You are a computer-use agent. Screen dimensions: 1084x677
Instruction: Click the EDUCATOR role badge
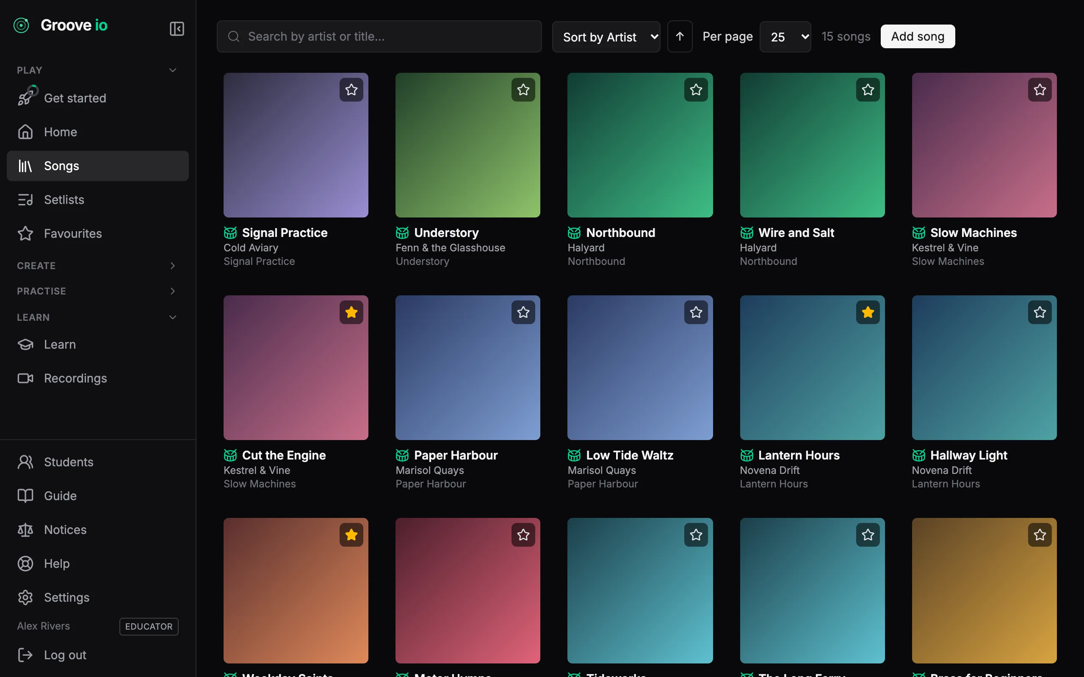(149, 626)
